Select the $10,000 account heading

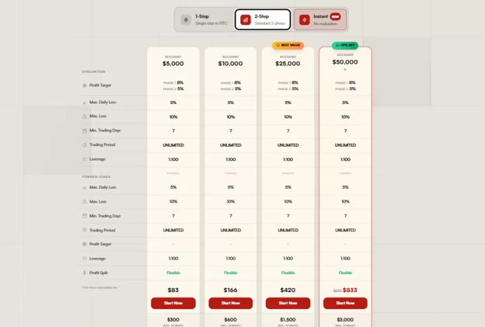pos(230,64)
